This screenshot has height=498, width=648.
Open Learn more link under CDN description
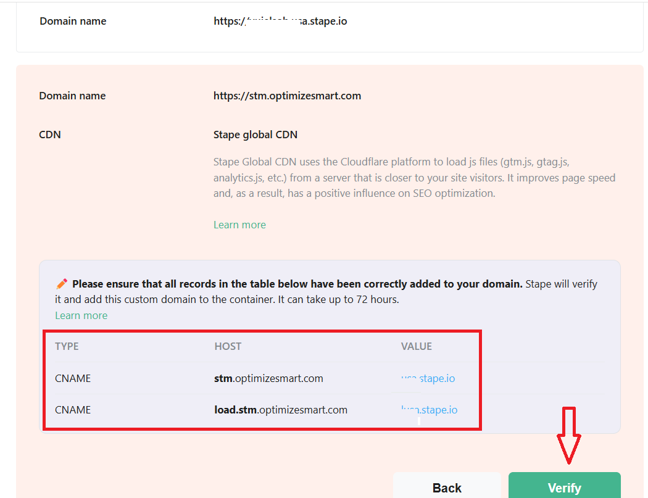(239, 225)
